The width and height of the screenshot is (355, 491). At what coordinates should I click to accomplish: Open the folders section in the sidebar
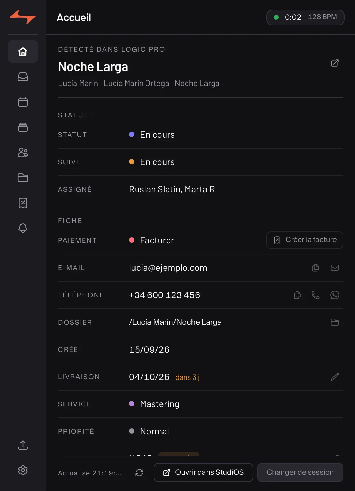(x=23, y=178)
